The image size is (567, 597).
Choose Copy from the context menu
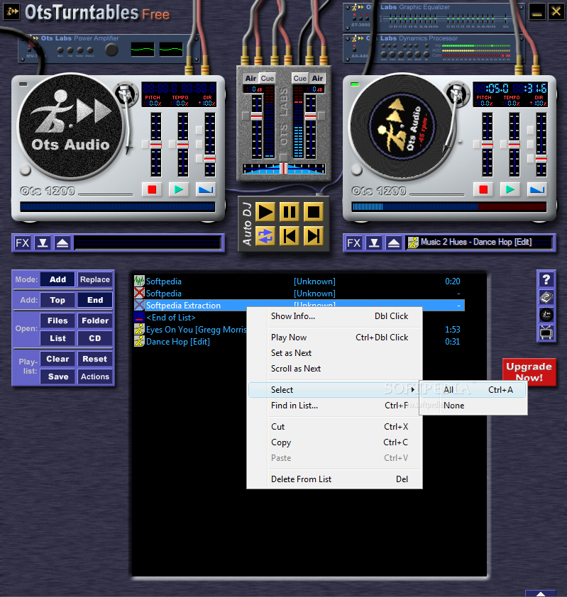(x=336, y=442)
